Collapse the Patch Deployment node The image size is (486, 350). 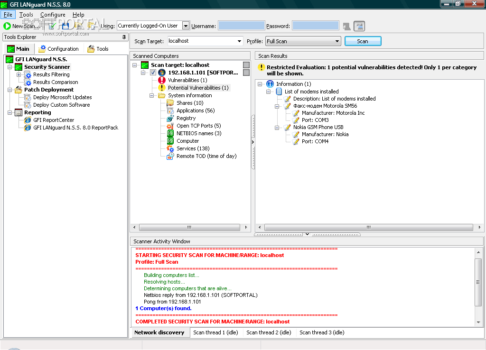tap(9, 90)
